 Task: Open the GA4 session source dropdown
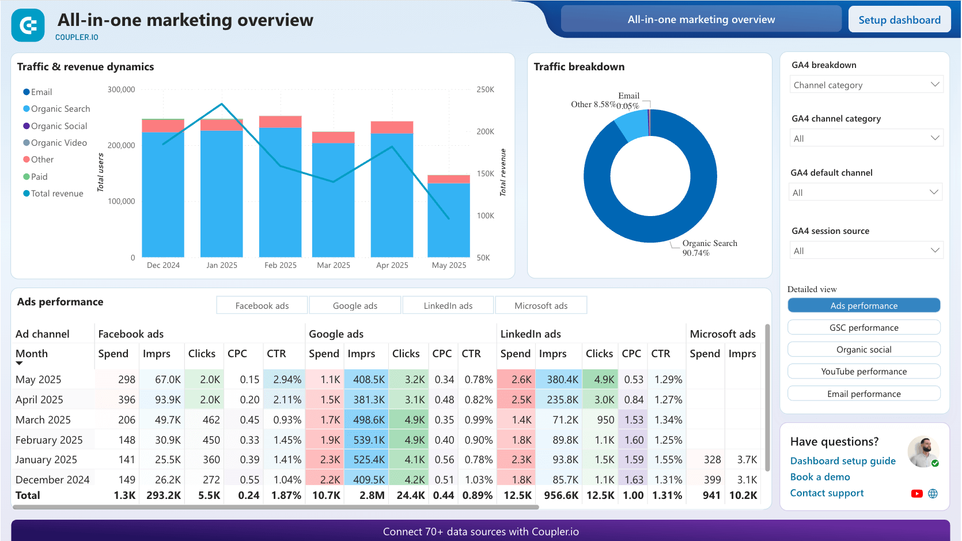click(866, 250)
